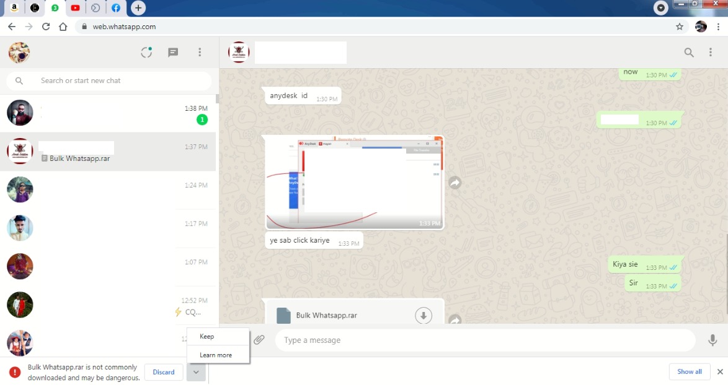This screenshot has width=728, height=385.
Task: Search within the open conversation
Action: click(x=689, y=53)
